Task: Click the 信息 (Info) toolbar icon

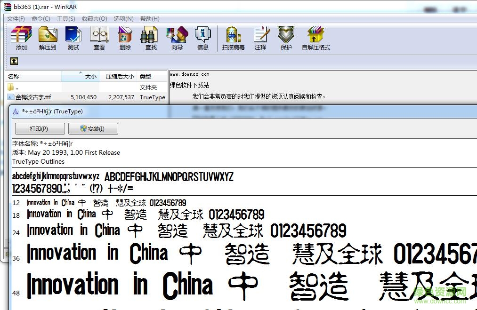Action: 202,38
